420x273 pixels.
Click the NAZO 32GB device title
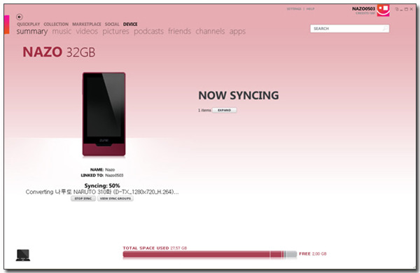(x=59, y=52)
